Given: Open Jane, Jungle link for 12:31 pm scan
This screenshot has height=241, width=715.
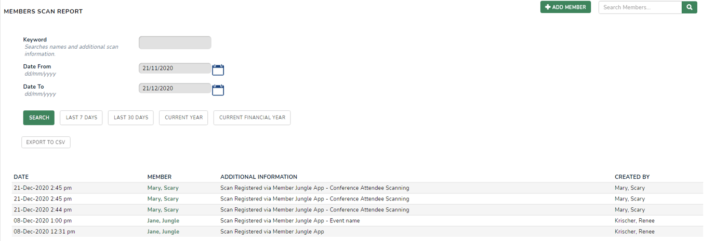Looking at the screenshot, I should (x=163, y=232).
